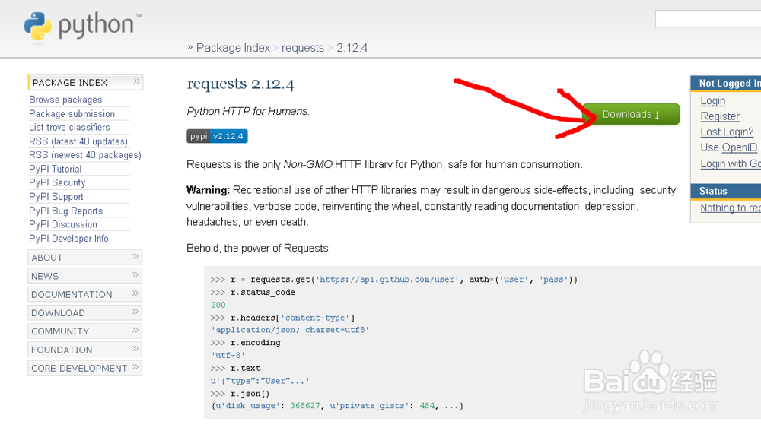Open the DOCUMENTATION menu item
Image resolution: width=761 pixels, height=431 pixels.
[x=85, y=294]
